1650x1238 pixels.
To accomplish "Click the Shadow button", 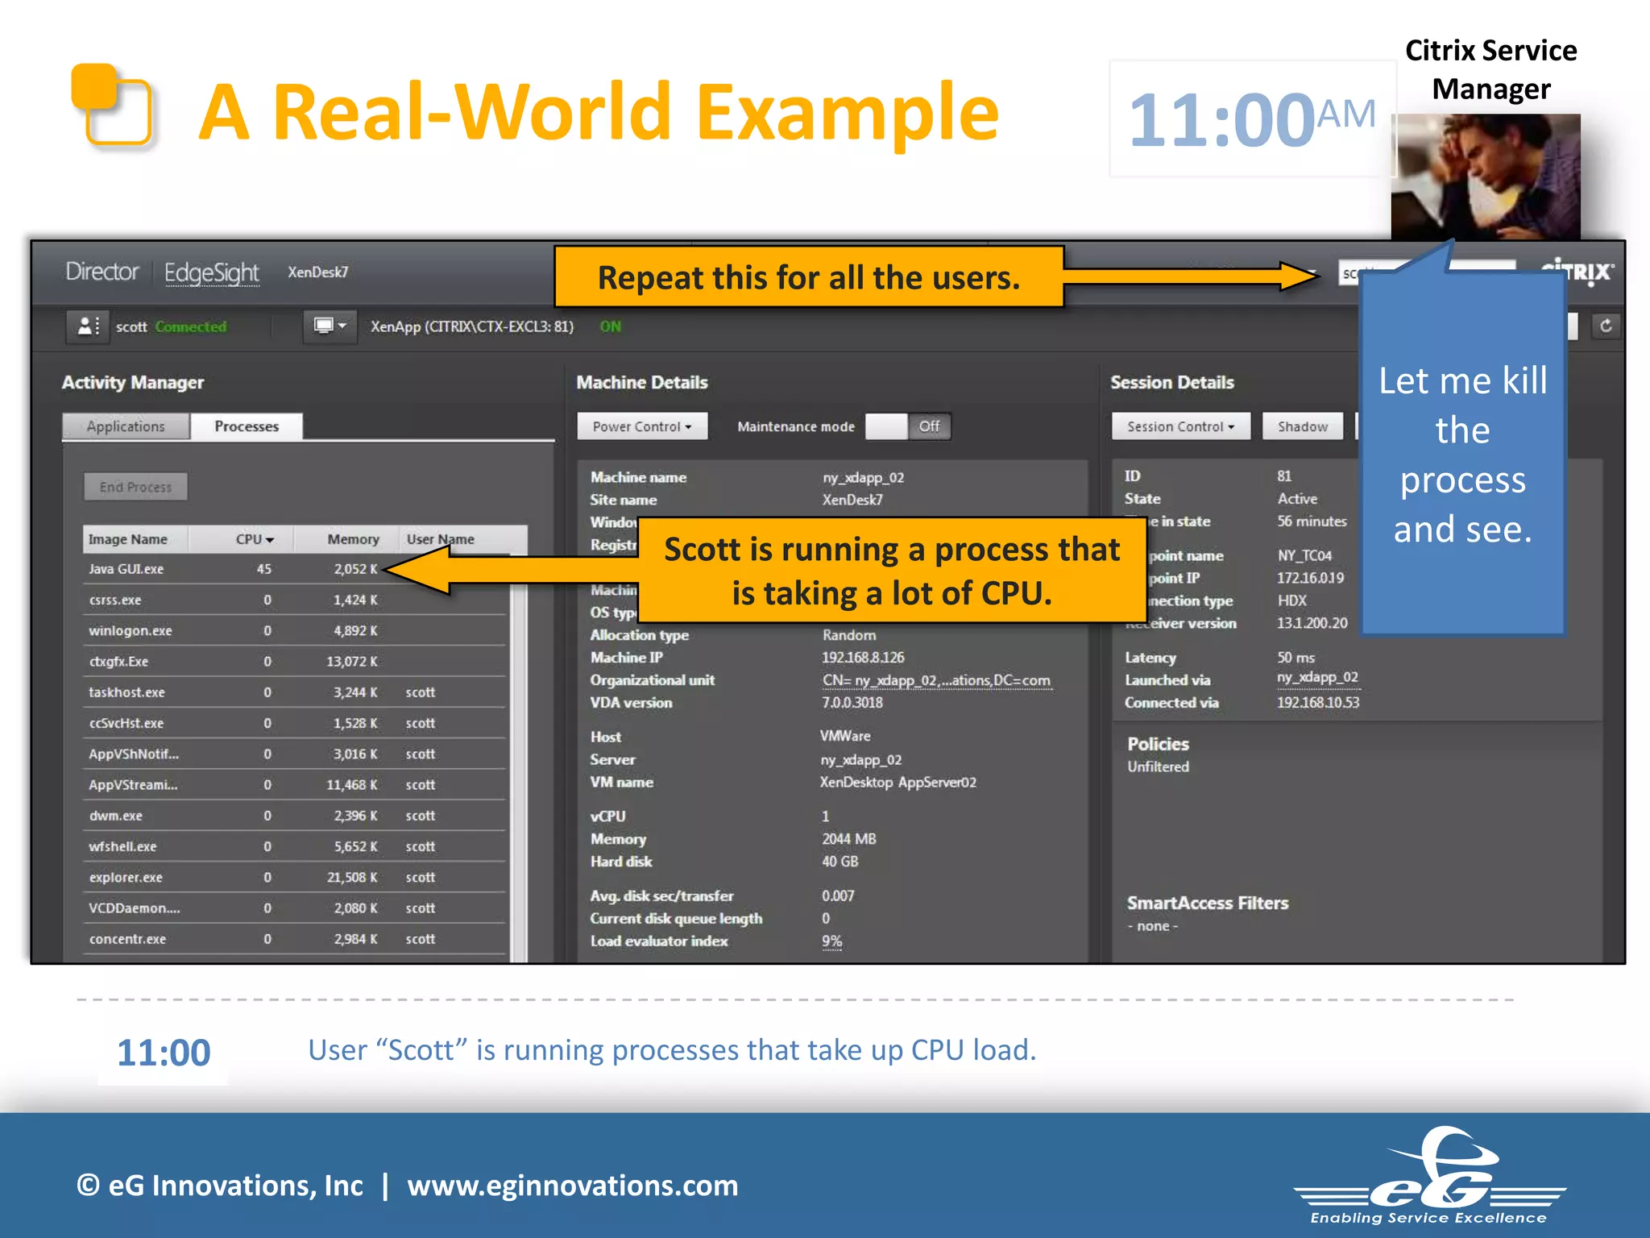I will pyautogui.click(x=1303, y=426).
